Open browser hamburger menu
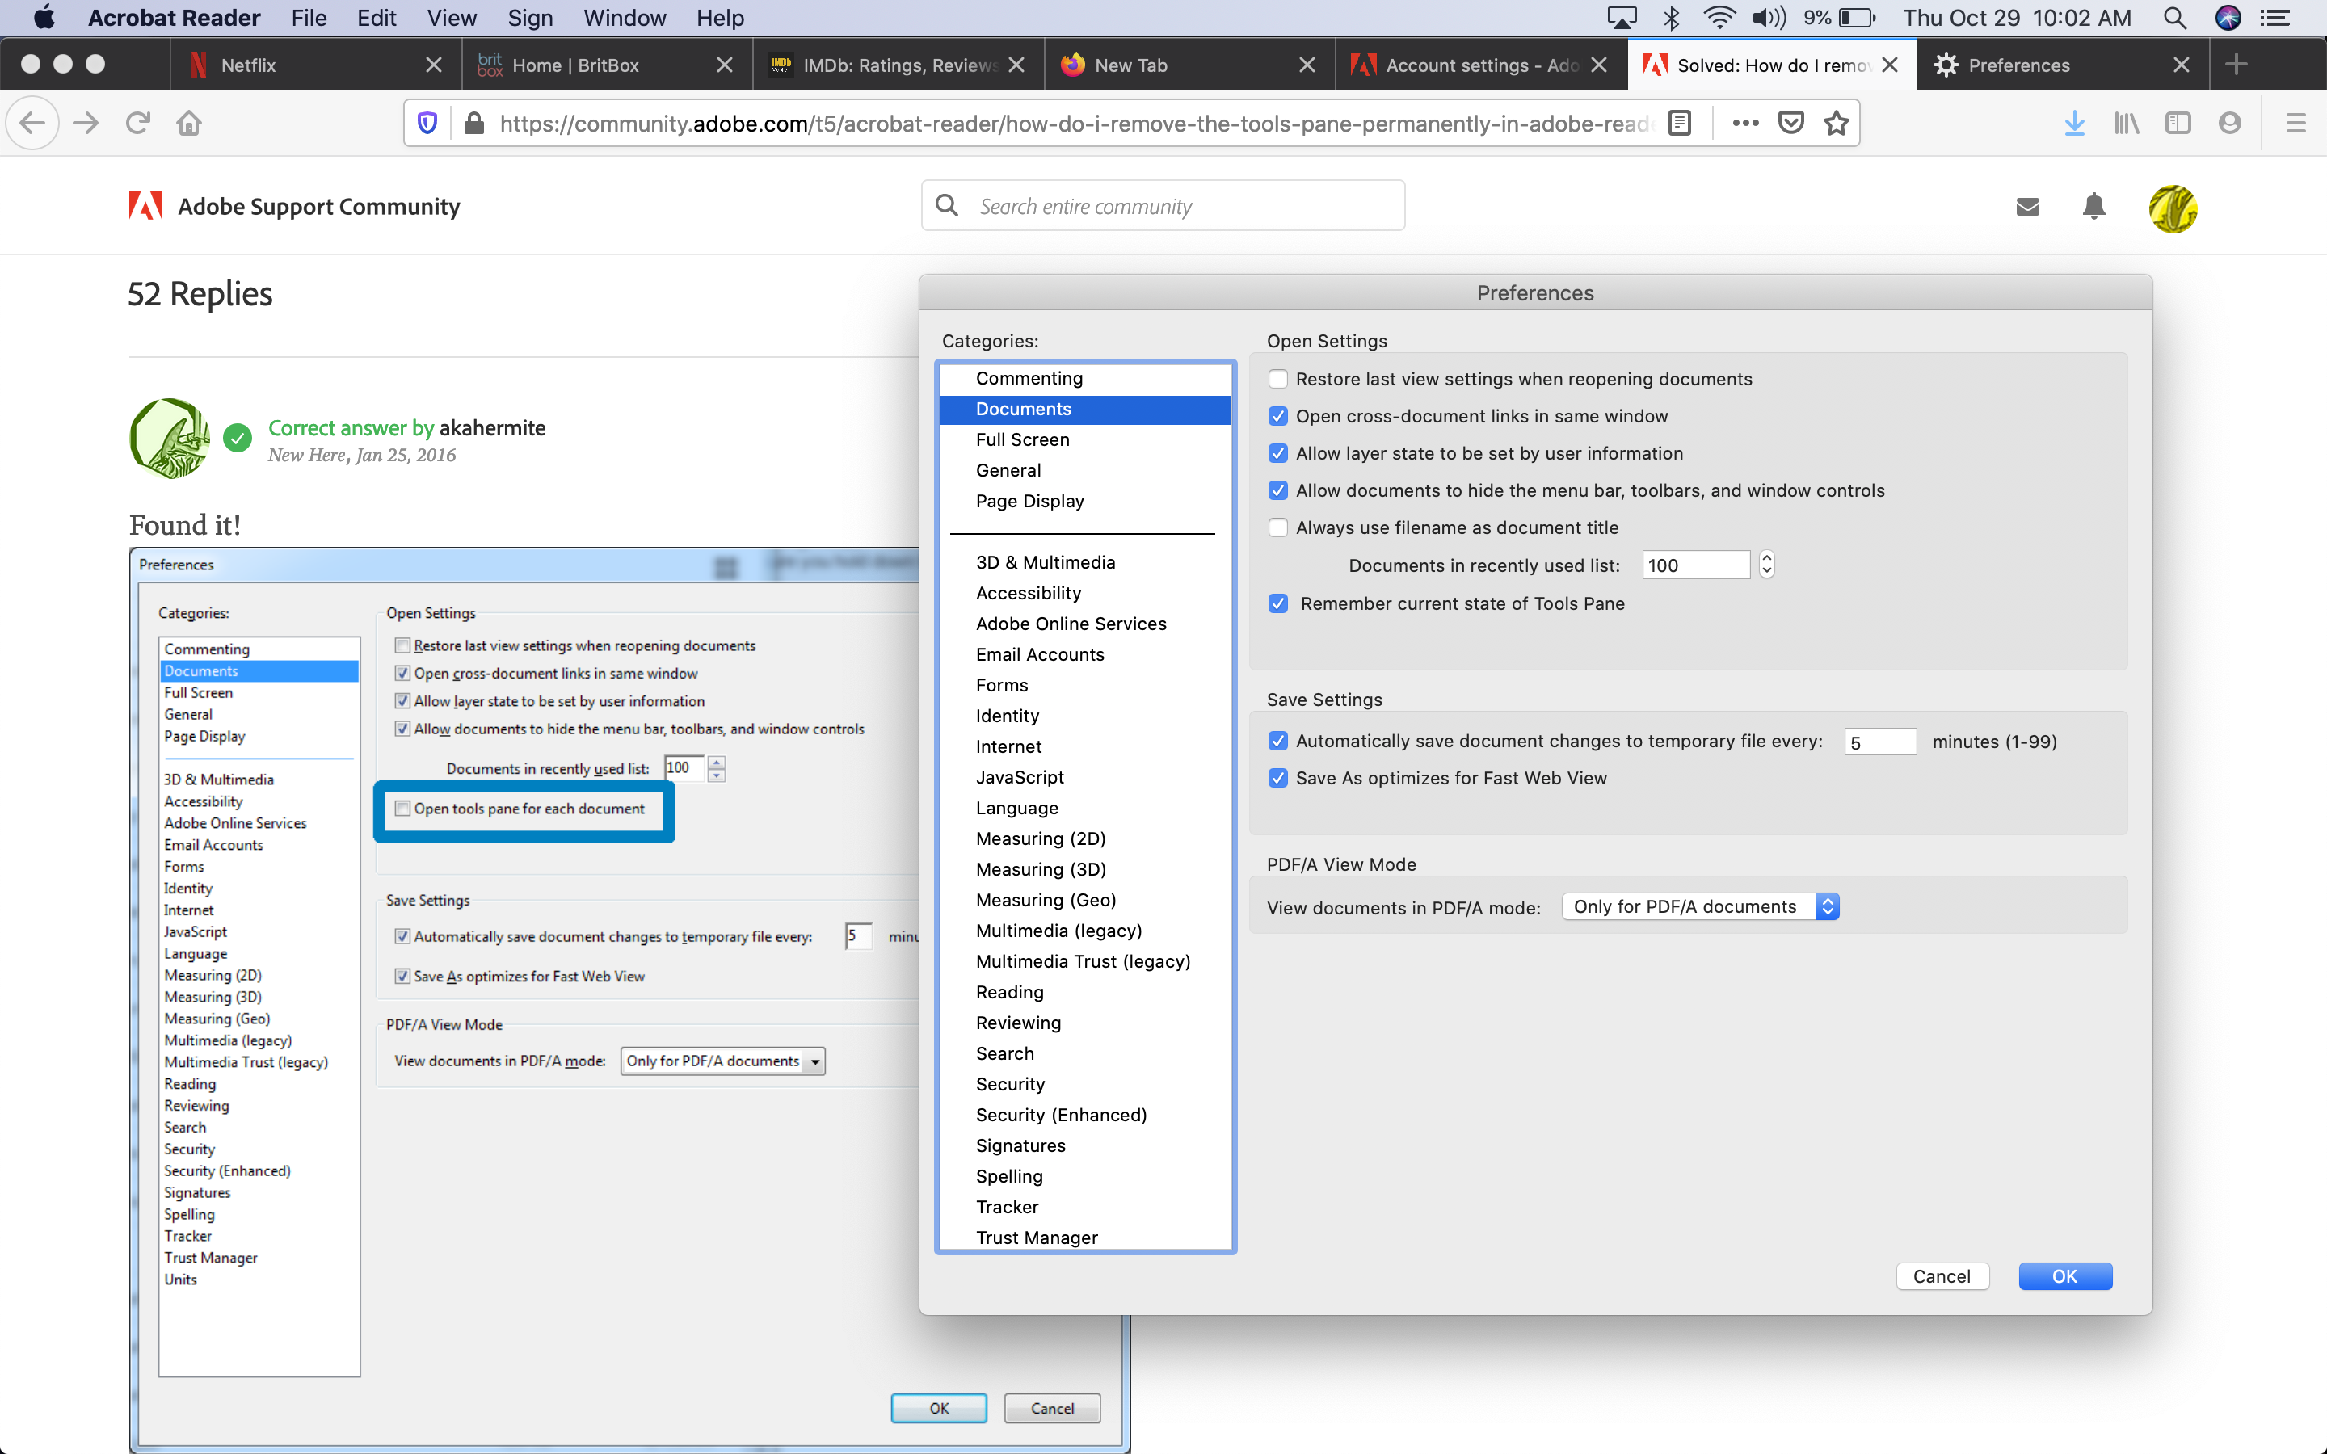Viewport: 2327px width, 1454px height. (2295, 123)
